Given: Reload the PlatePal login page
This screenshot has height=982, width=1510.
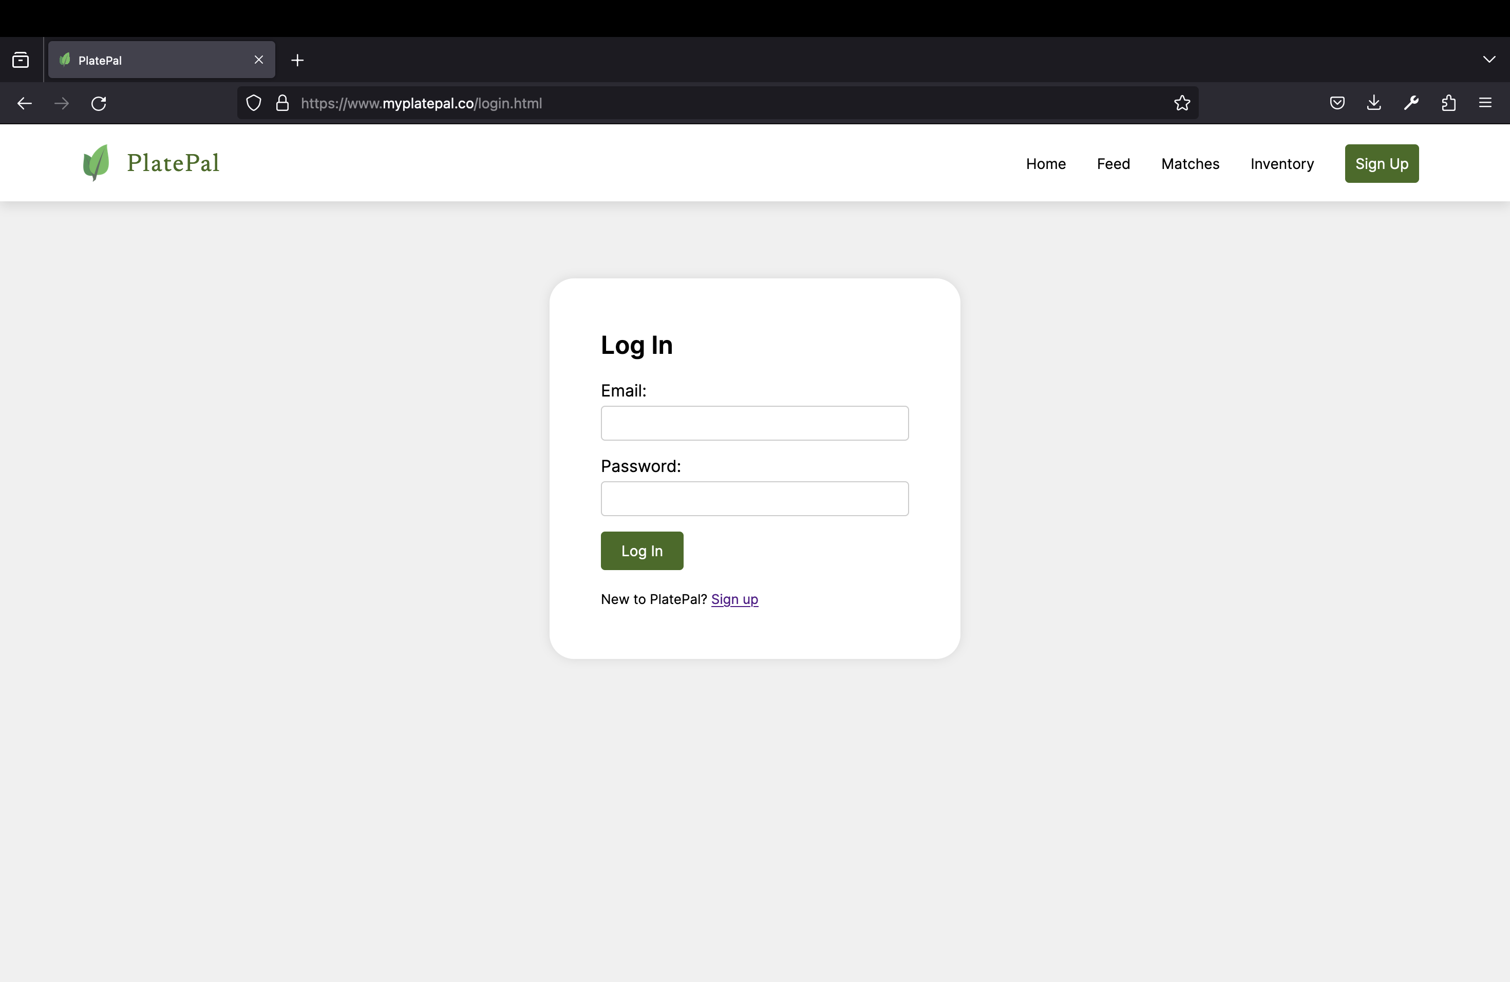Looking at the screenshot, I should pos(98,103).
